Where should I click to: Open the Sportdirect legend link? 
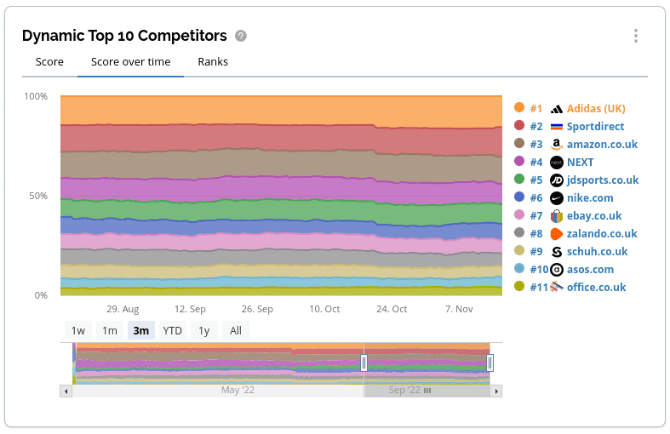pyautogui.click(x=595, y=127)
